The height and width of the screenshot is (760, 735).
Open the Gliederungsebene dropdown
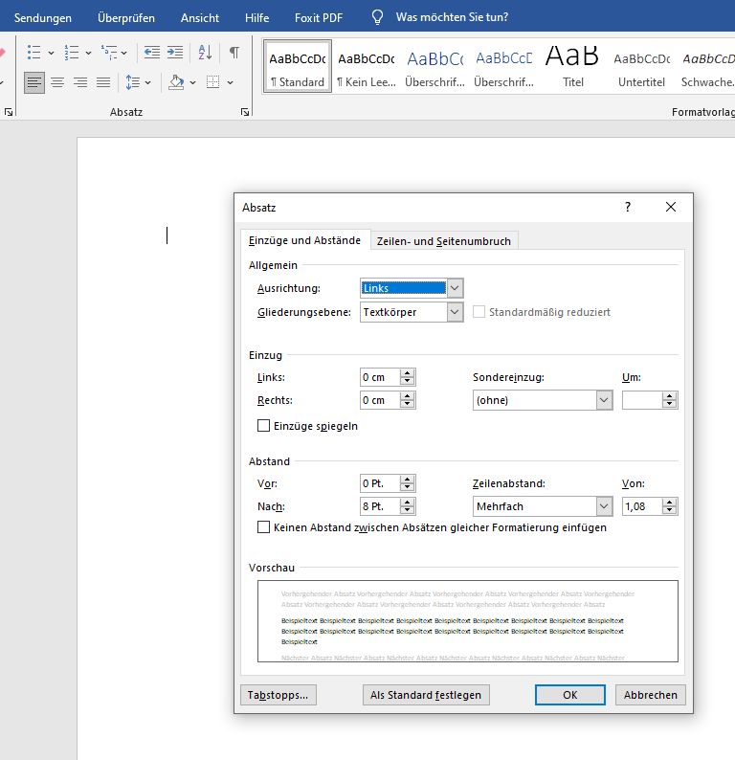pos(455,312)
